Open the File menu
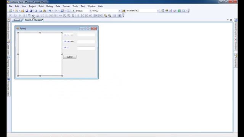 (11, 6)
